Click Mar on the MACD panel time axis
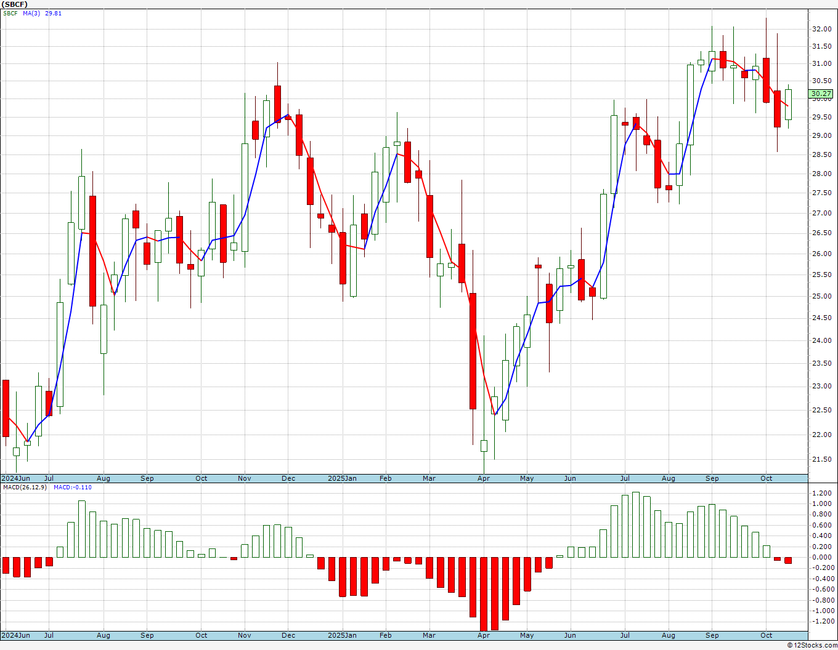 tap(429, 635)
